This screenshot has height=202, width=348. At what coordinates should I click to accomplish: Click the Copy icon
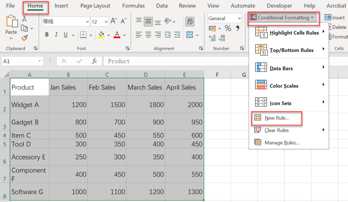pyautogui.click(x=25, y=28)
